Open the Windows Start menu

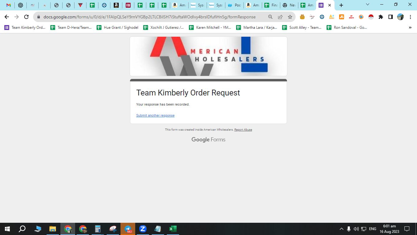click(x=7, y=229)
